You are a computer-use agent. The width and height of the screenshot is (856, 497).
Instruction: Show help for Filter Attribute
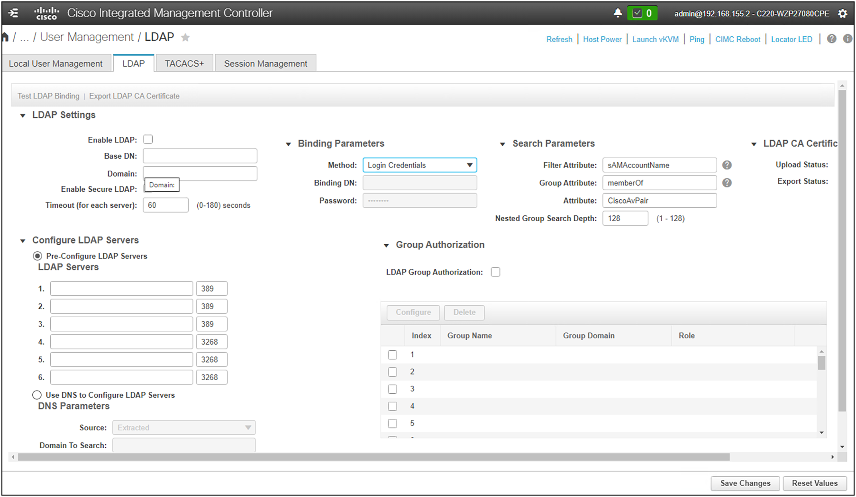727,165
